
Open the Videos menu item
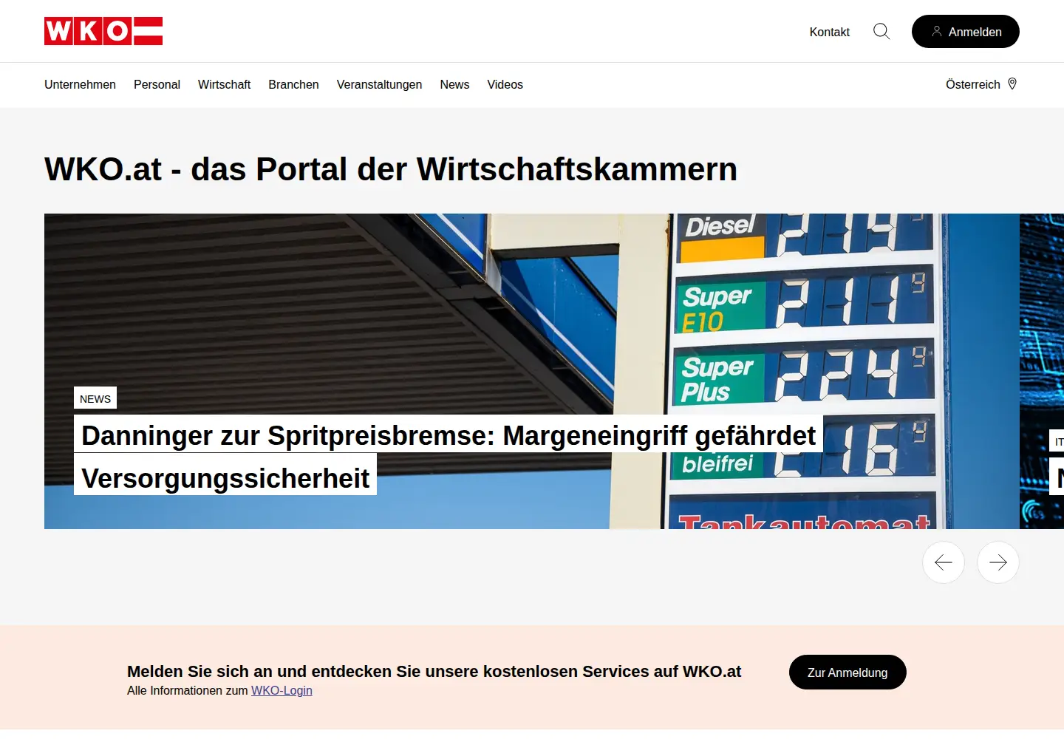pyautogui.click(x=505, y=84)
